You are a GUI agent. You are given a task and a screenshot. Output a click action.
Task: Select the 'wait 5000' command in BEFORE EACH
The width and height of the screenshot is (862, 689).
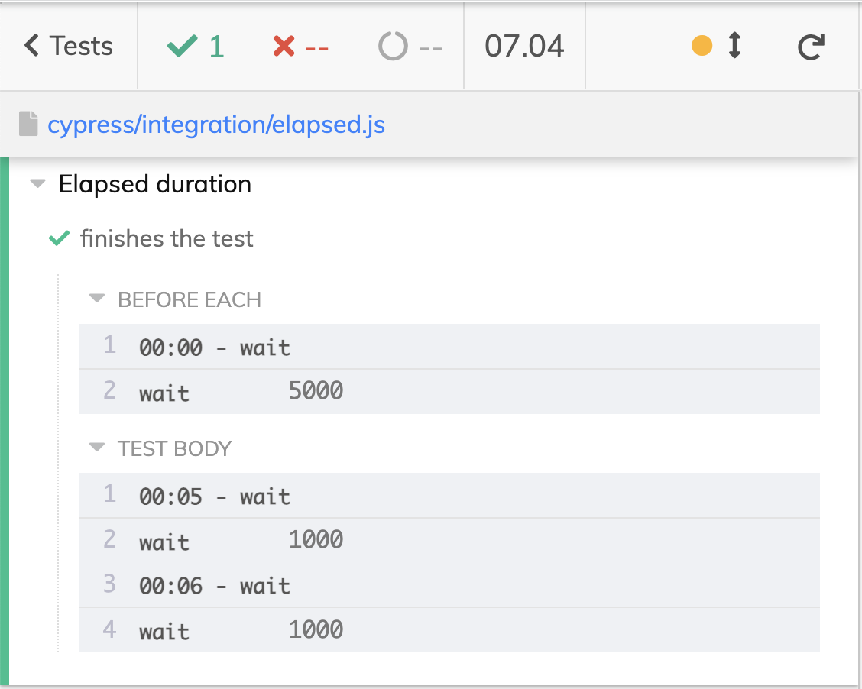click(x=241, y=392)
